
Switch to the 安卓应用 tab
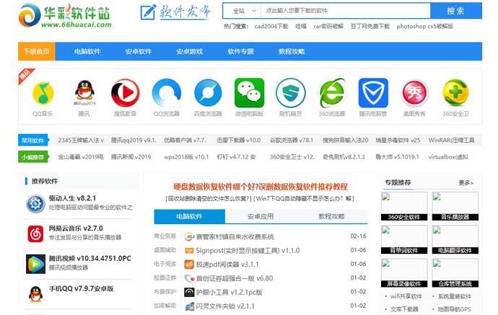(261, 216)
